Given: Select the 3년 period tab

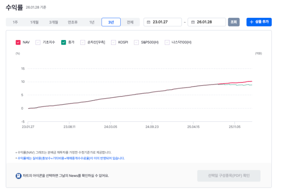Looking at the screenshot, I should pos(111,22).
